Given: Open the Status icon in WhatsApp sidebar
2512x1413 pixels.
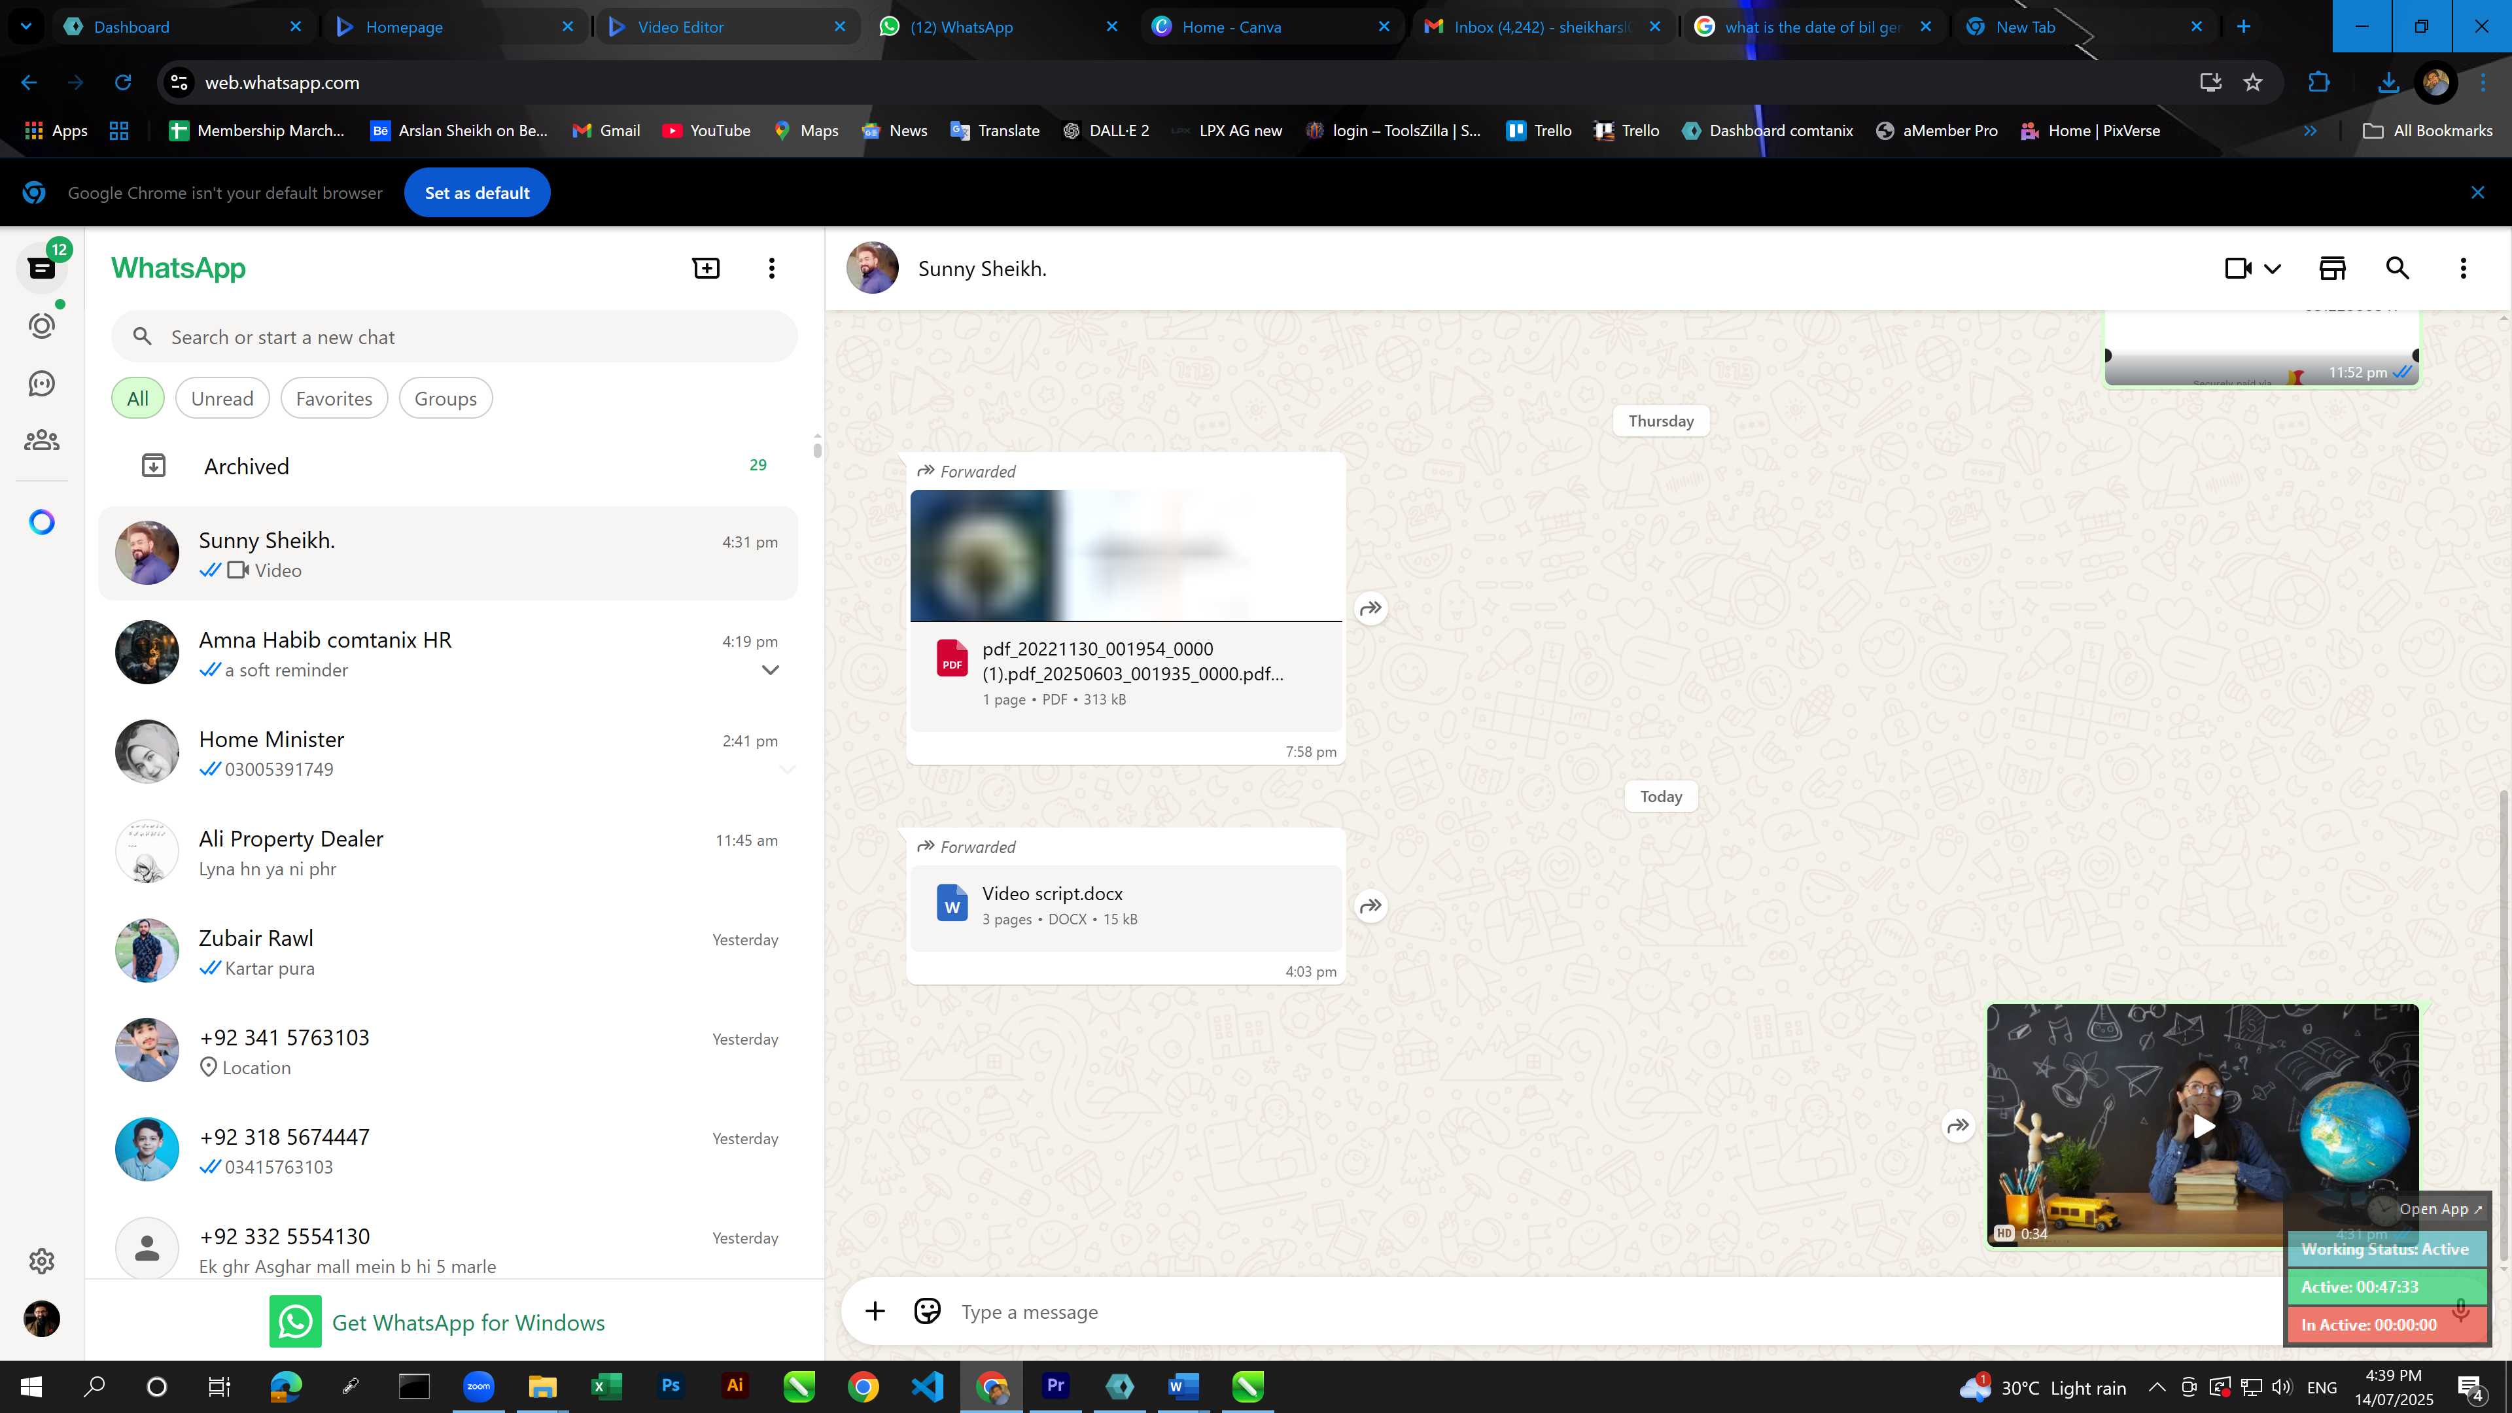Looking at the screenshot, I should (41, 326).
